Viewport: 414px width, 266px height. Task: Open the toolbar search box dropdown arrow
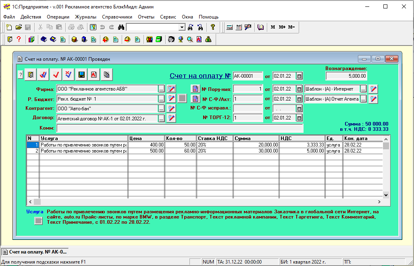(x=182, y=27)
